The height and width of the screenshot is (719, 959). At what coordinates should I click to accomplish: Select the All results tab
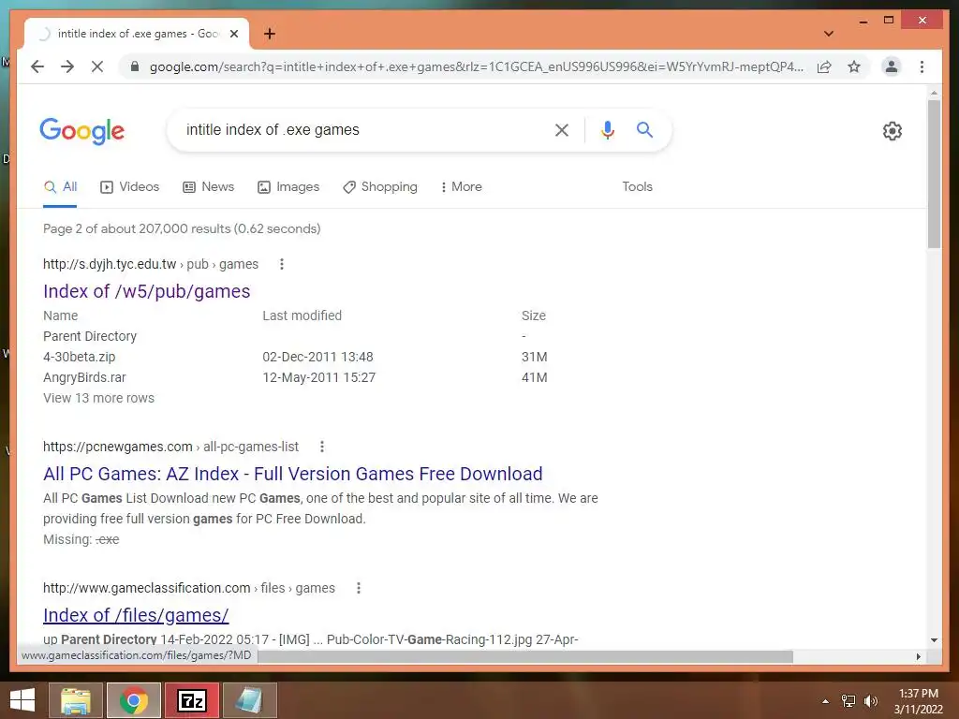[61, 186]
